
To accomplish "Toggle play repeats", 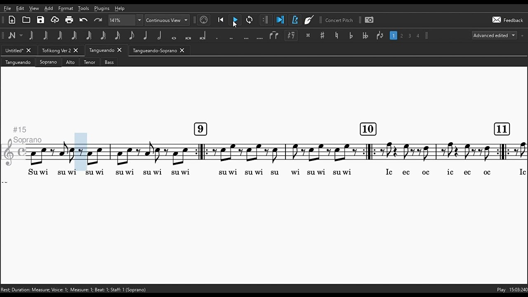I will click(265, 20).
